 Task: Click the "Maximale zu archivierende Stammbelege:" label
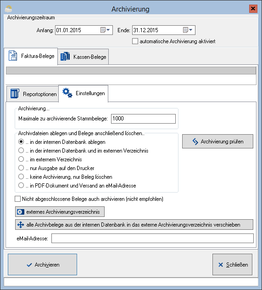[63, 119]
